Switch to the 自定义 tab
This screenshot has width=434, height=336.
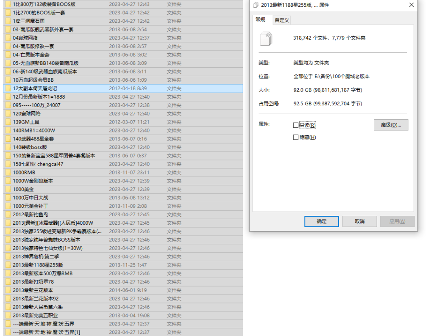click(282, 20)
